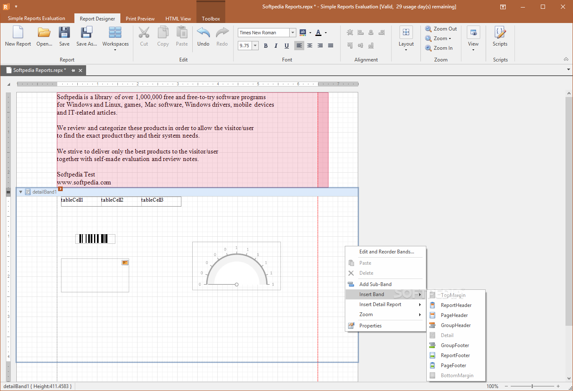The width and height of the screenshot is (573, 391).
Task: Open the font size 9.75 dropdown
Action: (255, 46)
